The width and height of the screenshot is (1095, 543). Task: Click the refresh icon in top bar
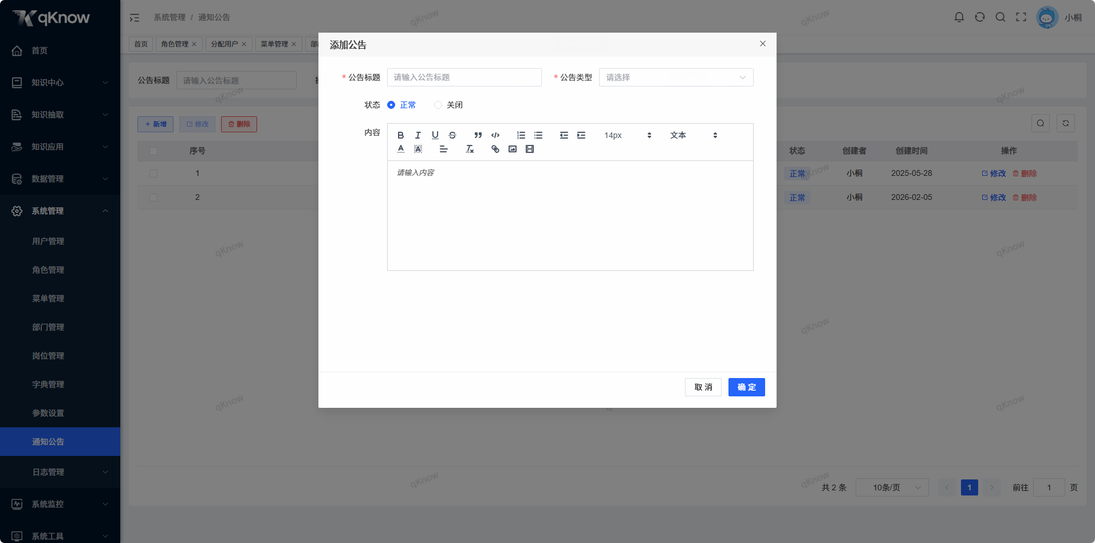[x=980, y=17]
